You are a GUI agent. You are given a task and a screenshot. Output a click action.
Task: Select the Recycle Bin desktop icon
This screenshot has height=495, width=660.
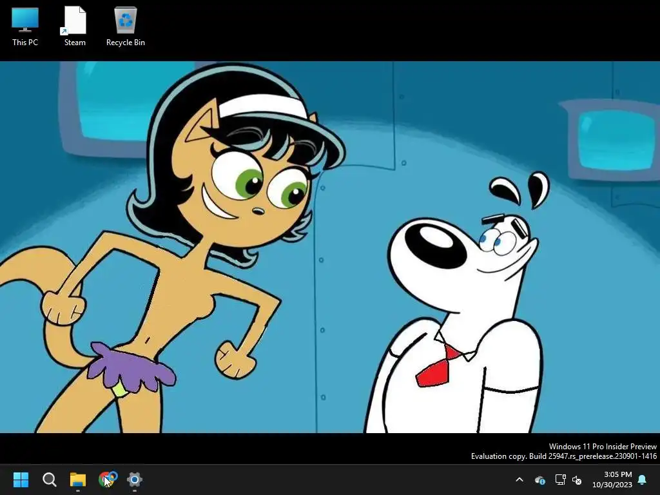126,26
